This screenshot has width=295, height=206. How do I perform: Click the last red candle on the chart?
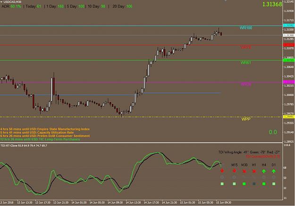tap(221, 34)
